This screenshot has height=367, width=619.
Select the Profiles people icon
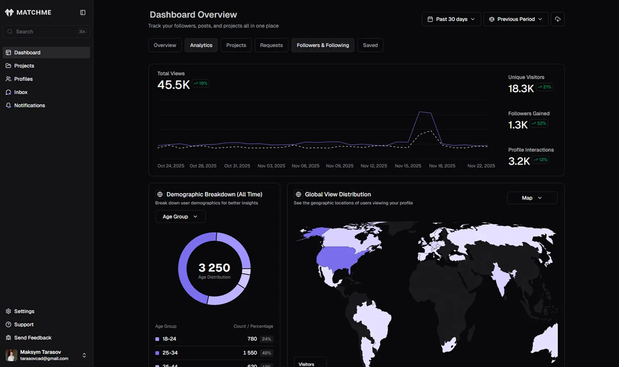tap(8, 79)
